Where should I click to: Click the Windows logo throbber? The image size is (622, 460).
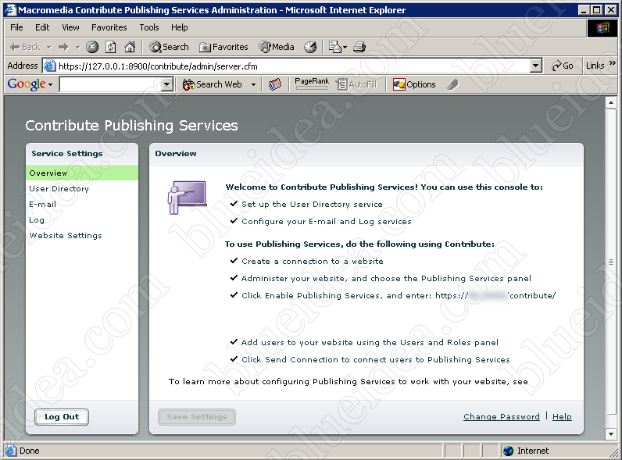coord(602,28)
